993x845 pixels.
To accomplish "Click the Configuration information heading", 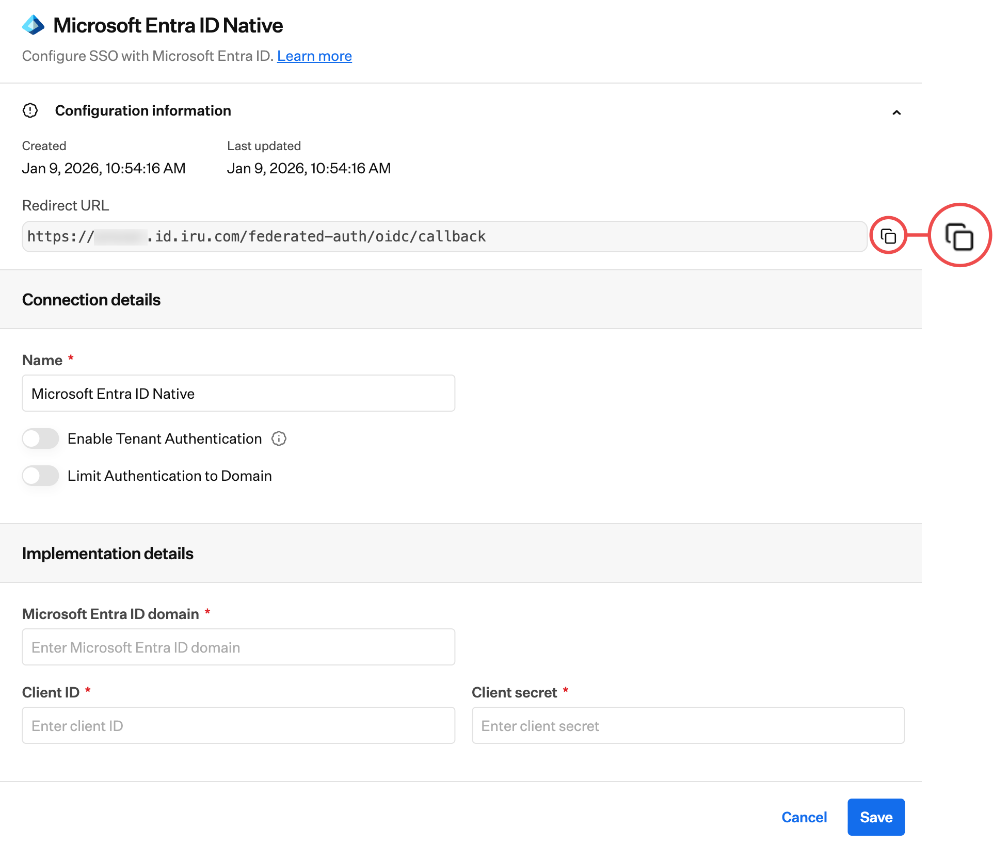I will pyautogui.click(x=143, y=110).
